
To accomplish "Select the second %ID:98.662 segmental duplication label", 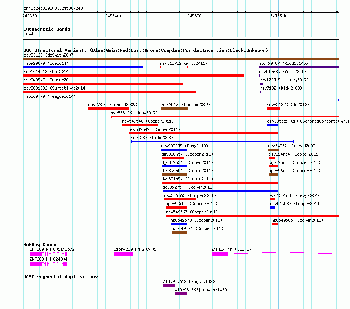I will coord(201,290).
